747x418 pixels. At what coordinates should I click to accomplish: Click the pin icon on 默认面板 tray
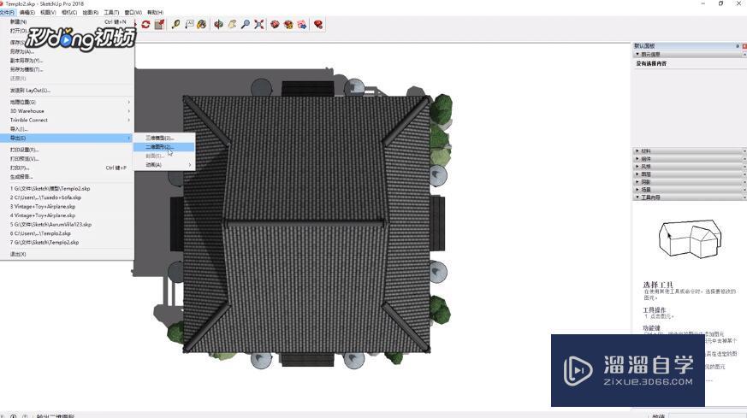[738, 46]
